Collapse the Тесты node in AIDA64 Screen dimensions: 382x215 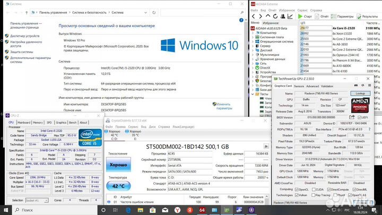[253, 94]
